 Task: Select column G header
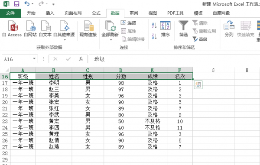tap(213, 70)
